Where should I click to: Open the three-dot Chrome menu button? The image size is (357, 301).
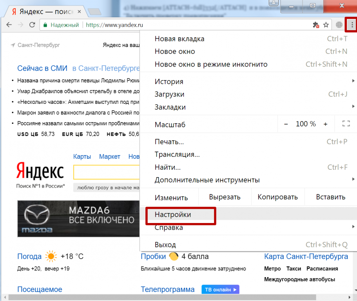tap(352, 25)
